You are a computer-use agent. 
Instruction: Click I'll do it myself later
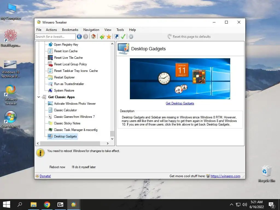pos(84,167)
